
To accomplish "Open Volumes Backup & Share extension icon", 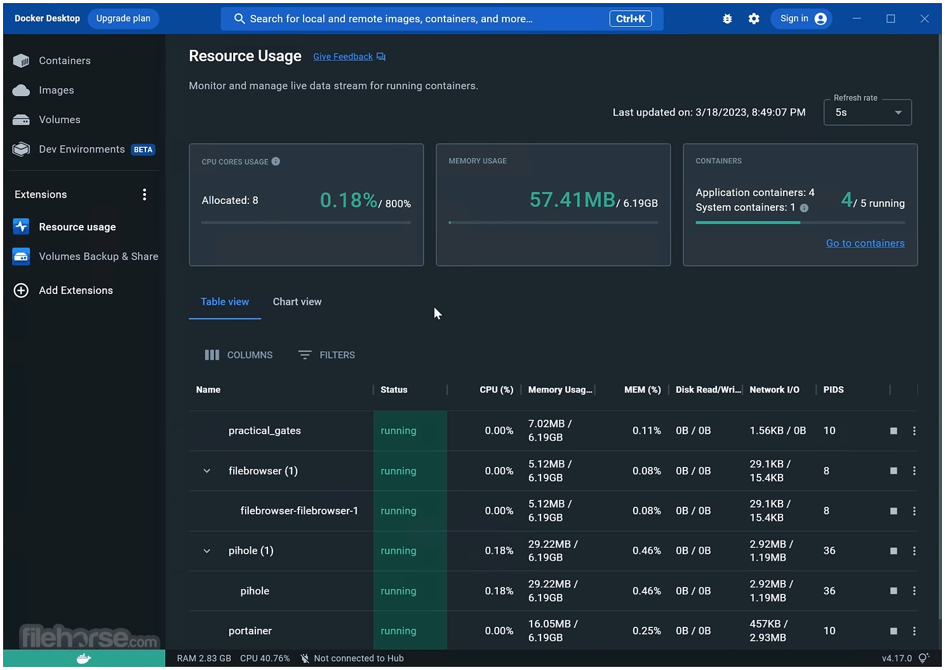I will [21, 257].
